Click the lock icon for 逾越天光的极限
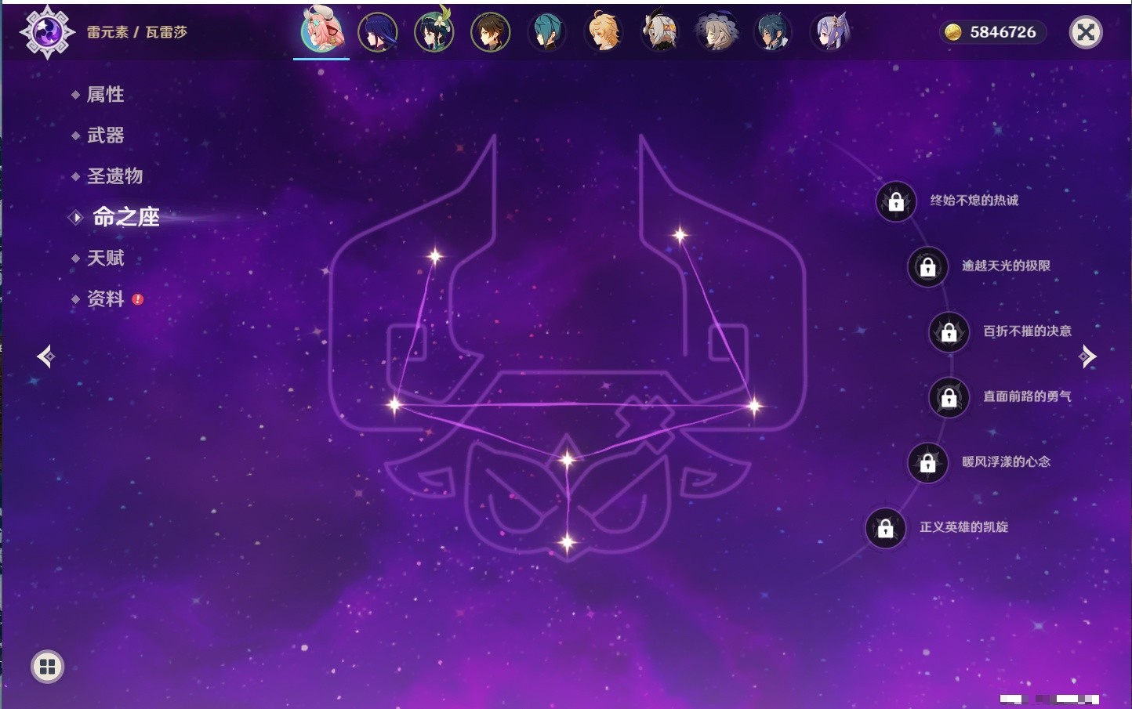Image resolution: width=1132 pixels, height=709 pixels. click(x=927, y=267)
